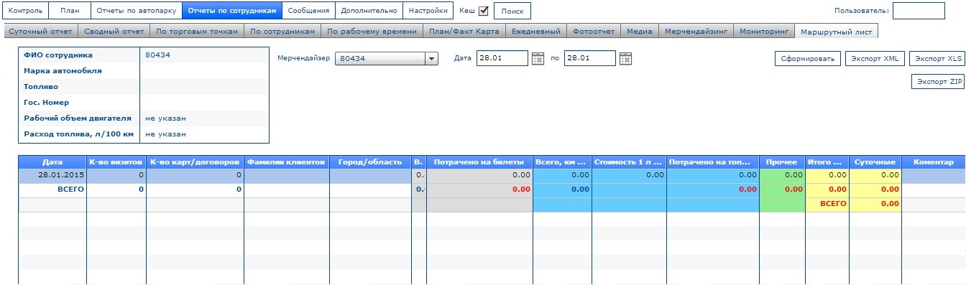Sort by К-во карт/договоров column header

(195, 162)
